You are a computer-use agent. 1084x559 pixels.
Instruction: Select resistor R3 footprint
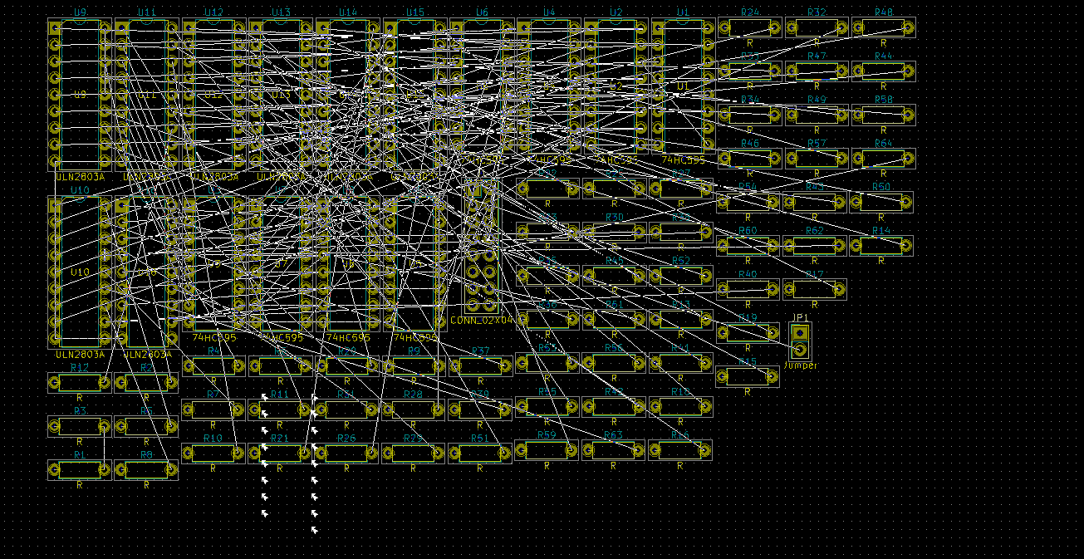(80, 426)
